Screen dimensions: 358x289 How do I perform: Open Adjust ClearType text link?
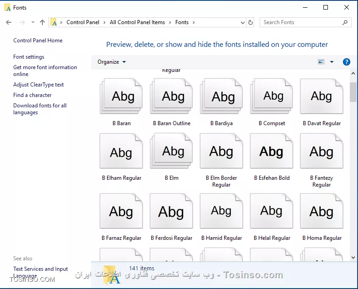(x=38, y=85)
